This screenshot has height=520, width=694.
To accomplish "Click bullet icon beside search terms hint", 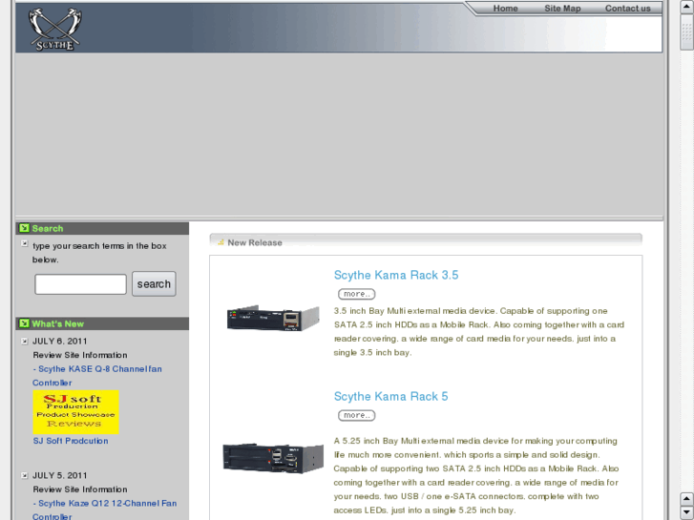I will [x=25, y=243].
